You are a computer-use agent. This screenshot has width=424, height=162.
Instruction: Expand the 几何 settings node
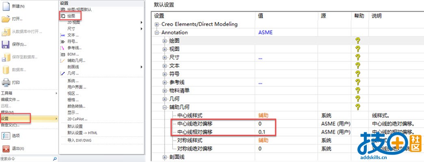164,99
